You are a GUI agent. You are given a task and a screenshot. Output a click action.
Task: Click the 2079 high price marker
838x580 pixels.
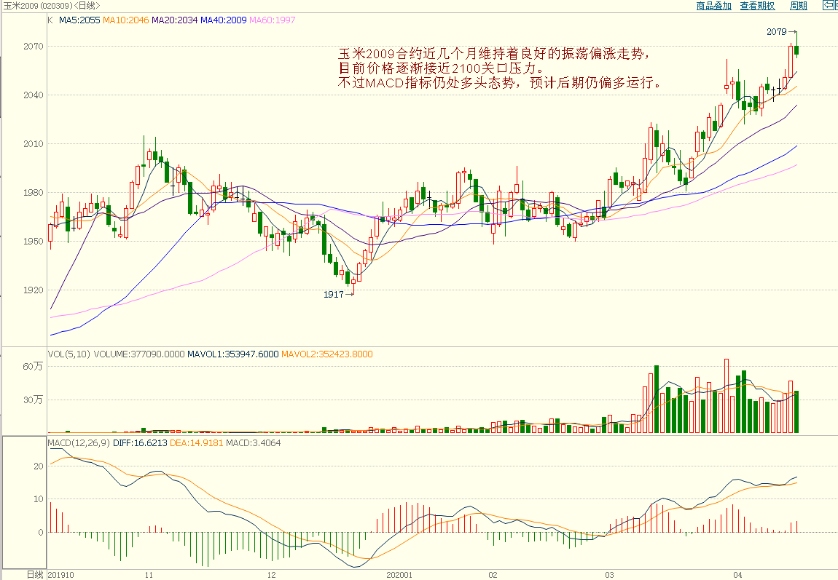point(777,32)
